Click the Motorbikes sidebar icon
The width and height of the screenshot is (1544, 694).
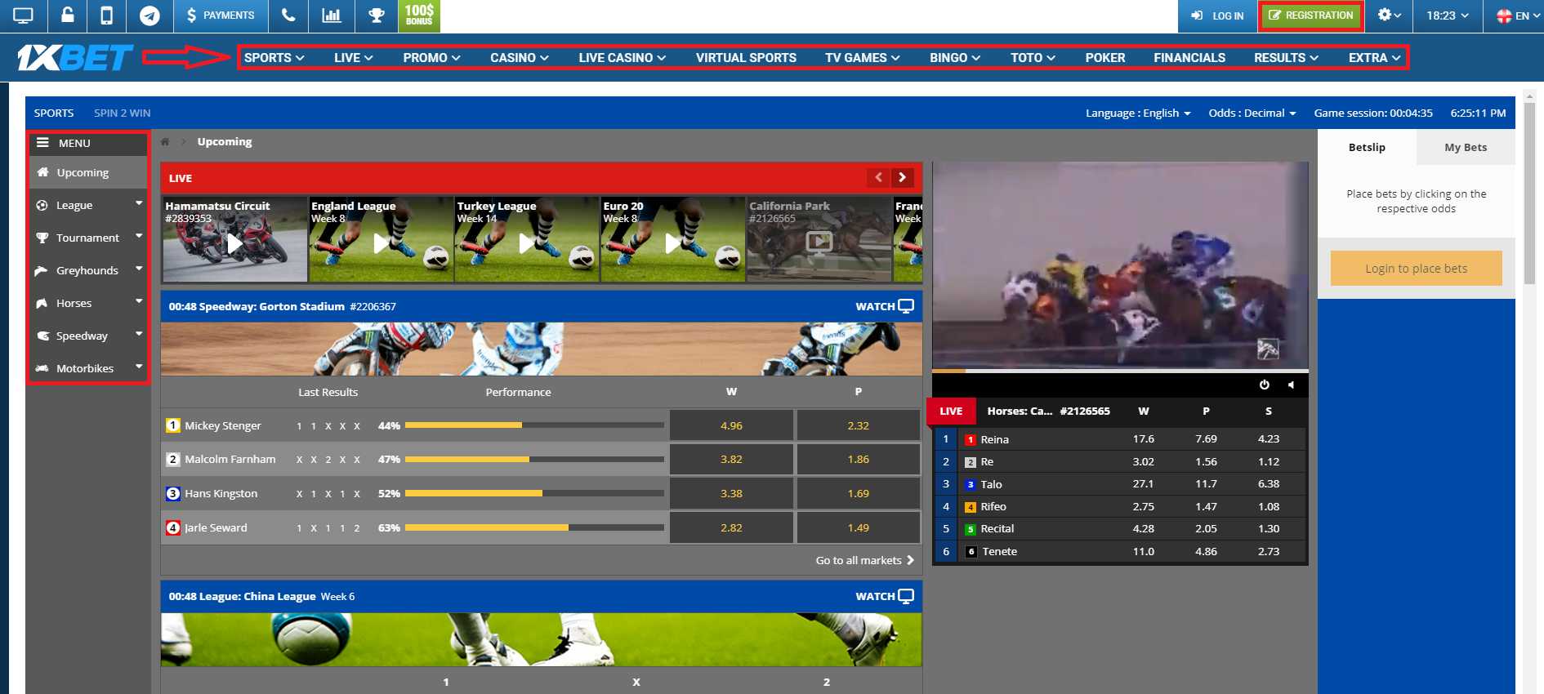point(42,368)
